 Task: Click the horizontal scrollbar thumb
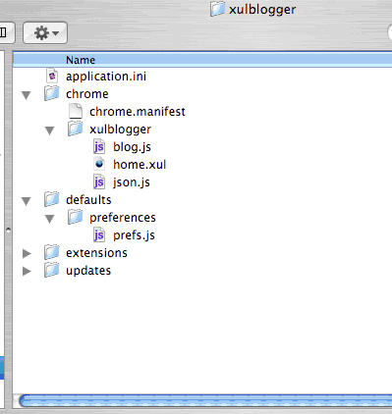coord(205,400)
